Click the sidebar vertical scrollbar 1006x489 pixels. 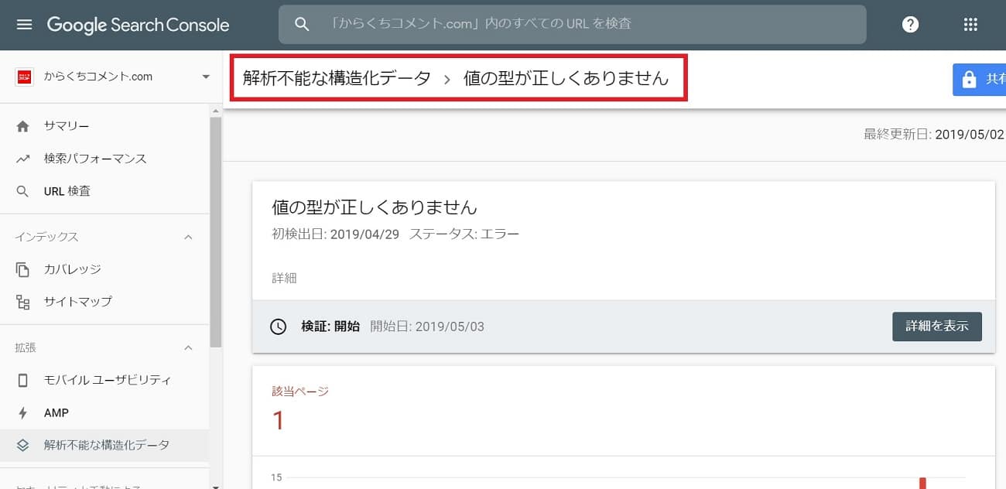click(x=216, y=232)
